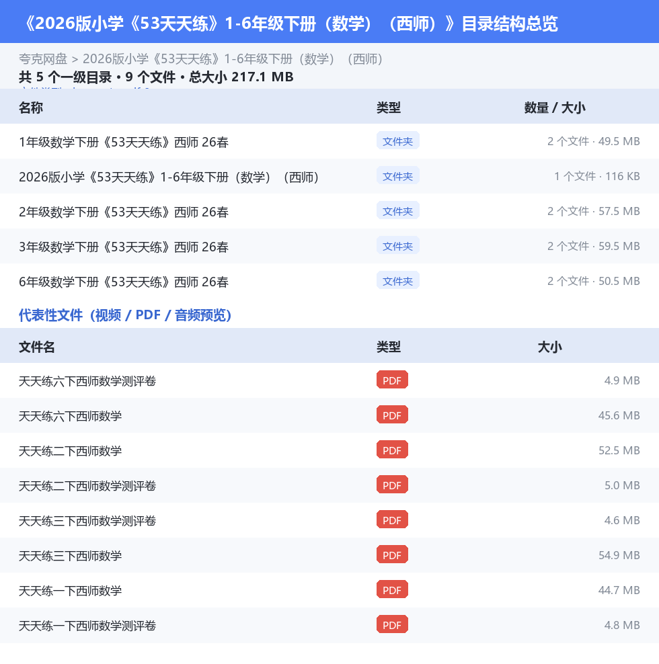The image size is (659, 664).
Task: Click PDF badge for 天天练二下西师数学测评卷
Action: point(393,485)
